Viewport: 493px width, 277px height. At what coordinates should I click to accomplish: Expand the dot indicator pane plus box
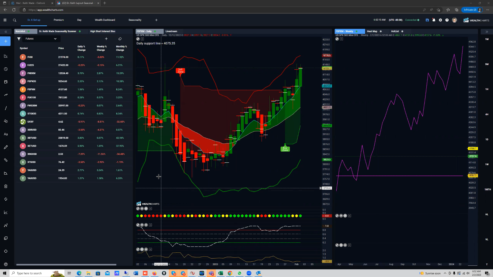pos(150,209)
